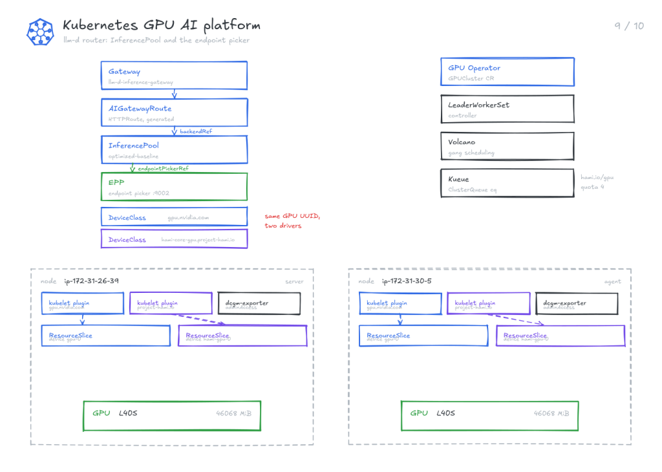Click the green "endpointPickerRef" label

163,169
